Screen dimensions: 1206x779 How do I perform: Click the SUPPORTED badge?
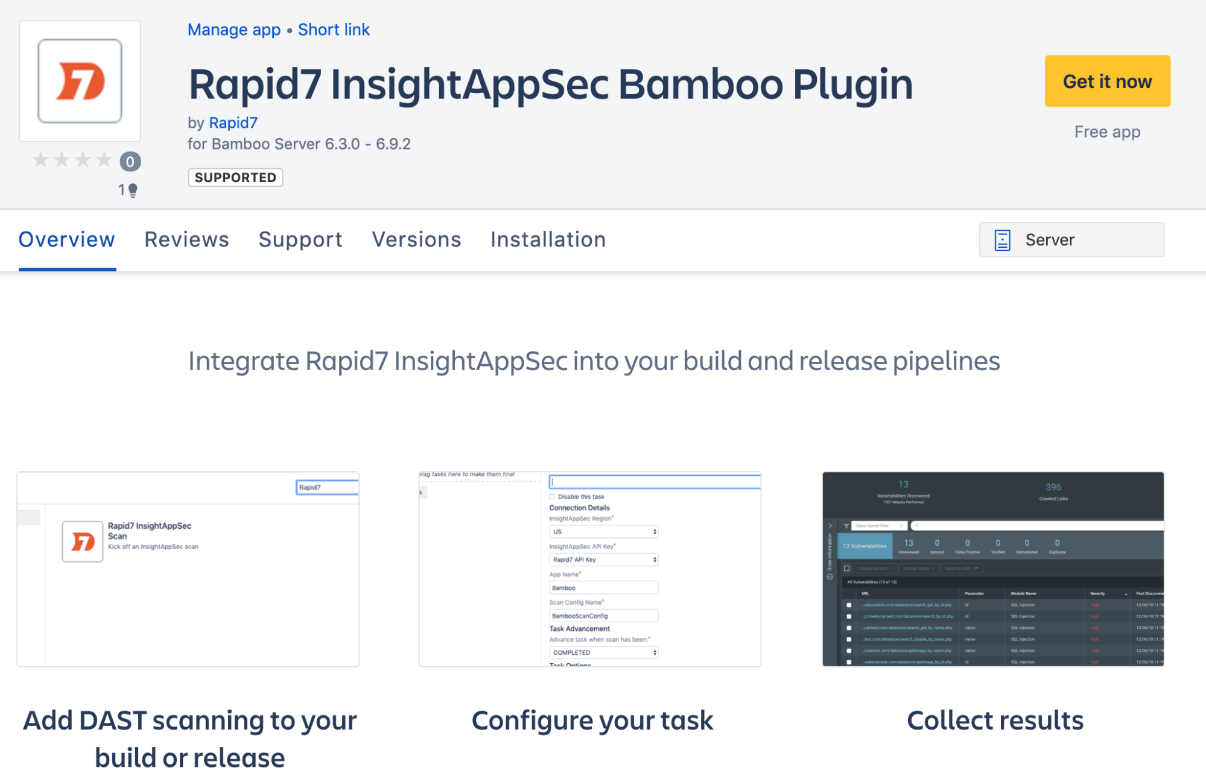[235, 177]
